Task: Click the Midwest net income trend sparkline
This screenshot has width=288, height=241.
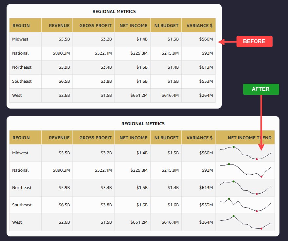Action: [245, 153]
